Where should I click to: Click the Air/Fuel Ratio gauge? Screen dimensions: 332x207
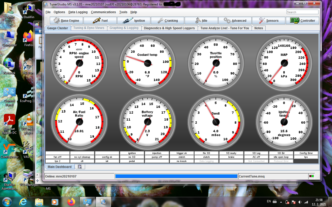pos(79,122)
